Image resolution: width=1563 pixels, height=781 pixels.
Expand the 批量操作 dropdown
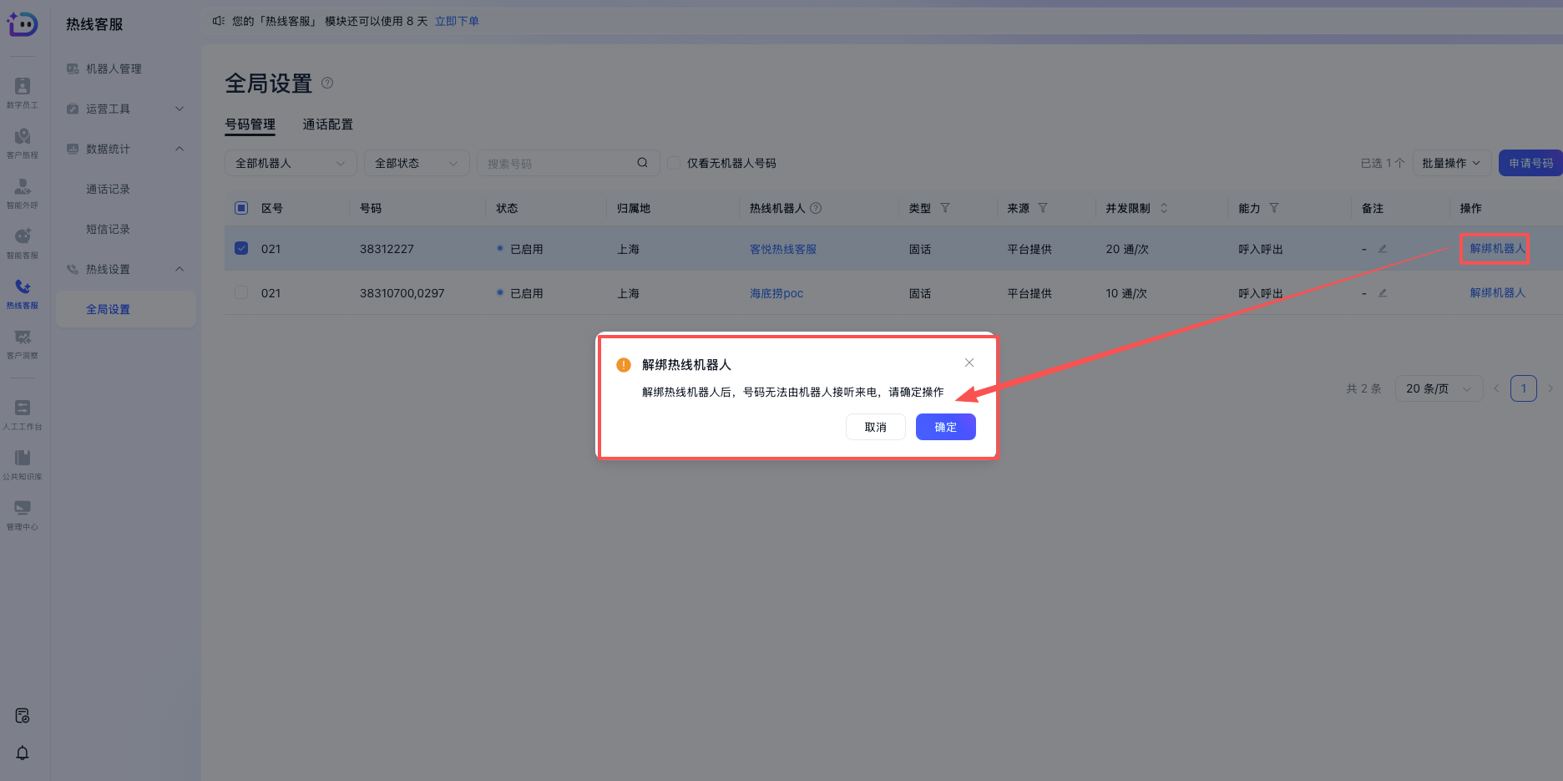click(x=1450, y=163)
